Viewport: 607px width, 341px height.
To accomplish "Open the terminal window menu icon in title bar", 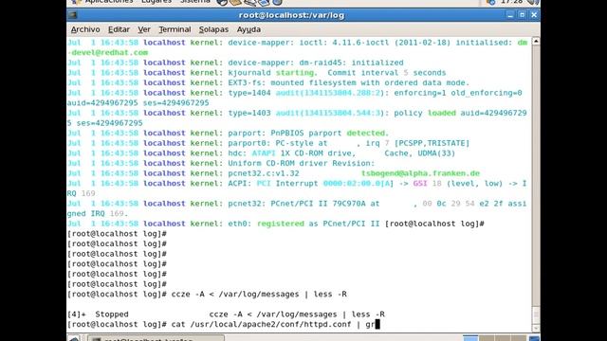I will click(72, 15).
